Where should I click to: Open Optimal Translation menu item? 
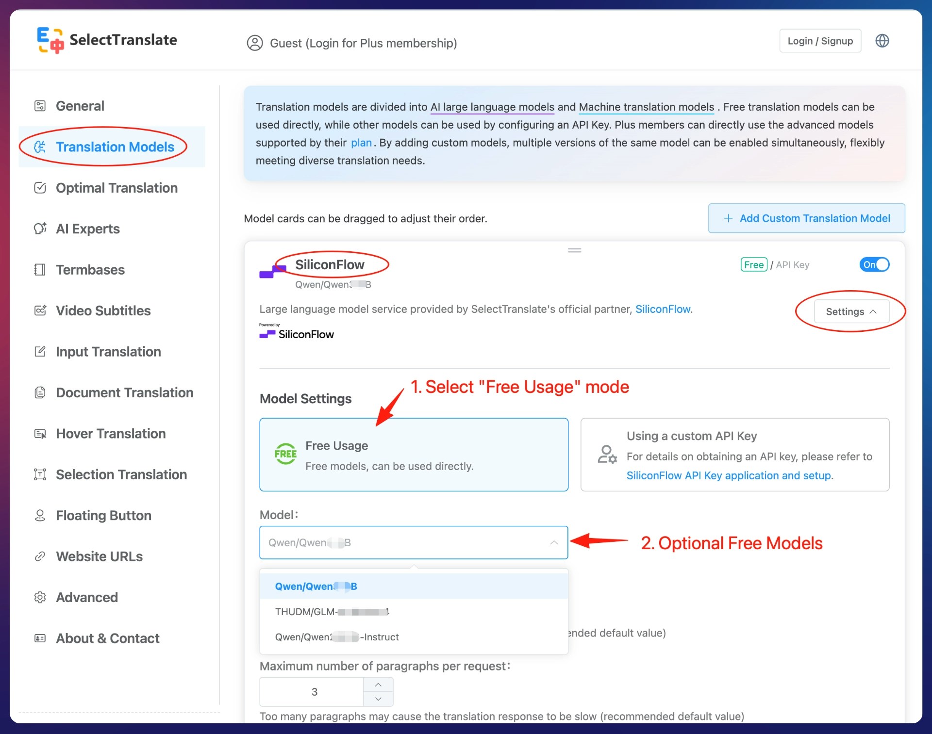(x=116, y=188)
